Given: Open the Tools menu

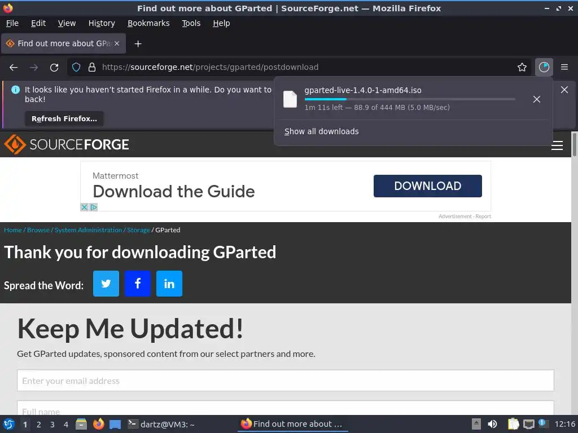Looking at the screenshot, I should (x=191, y=23).
